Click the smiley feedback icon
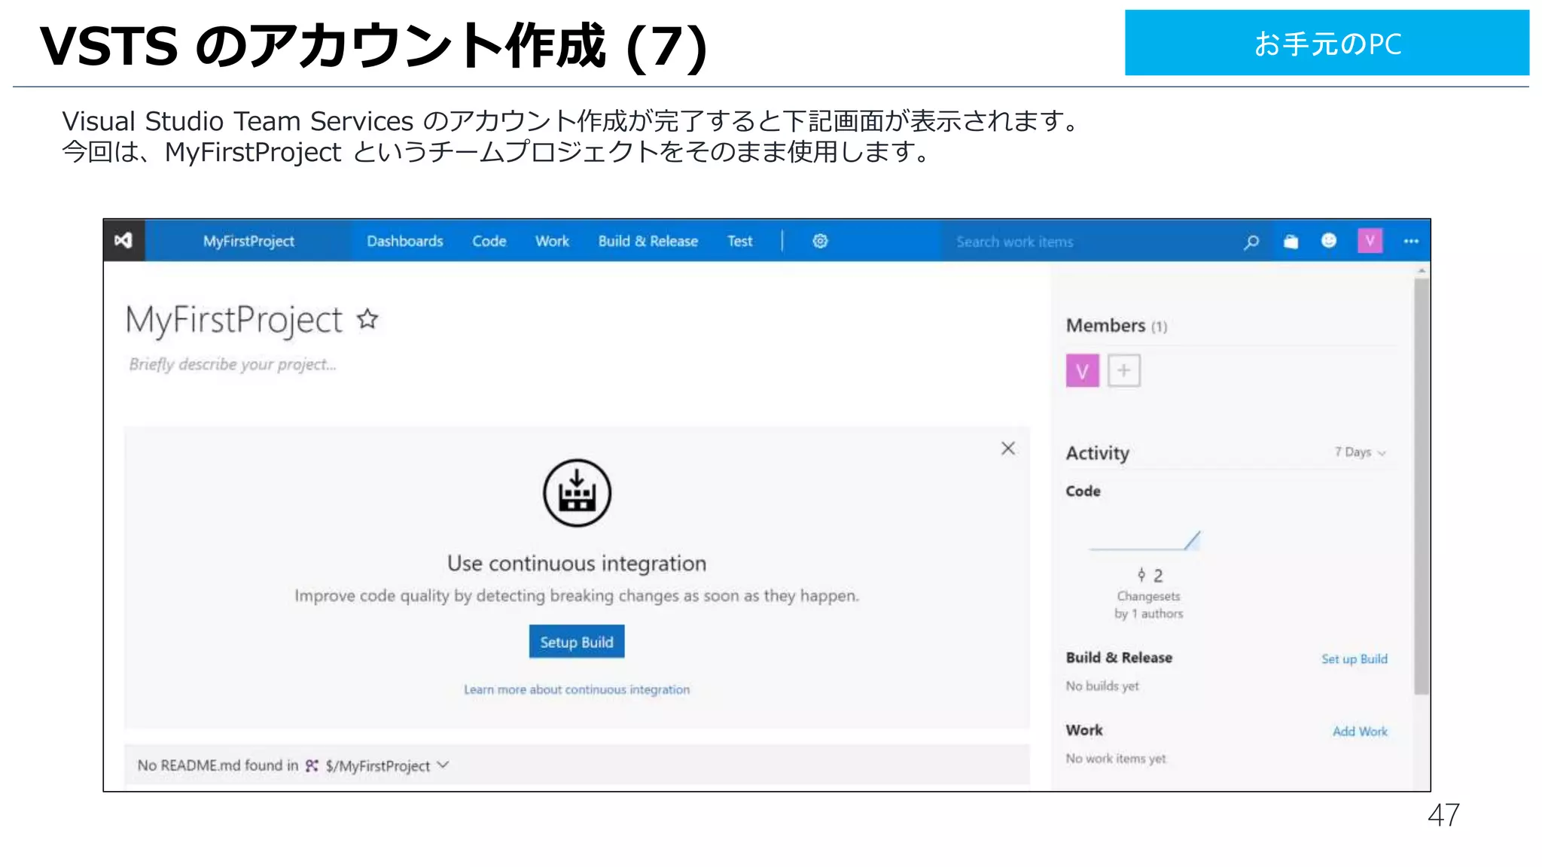This screenshot has height=867, width=1542. pyautogui.click(x=1329, y=241)
